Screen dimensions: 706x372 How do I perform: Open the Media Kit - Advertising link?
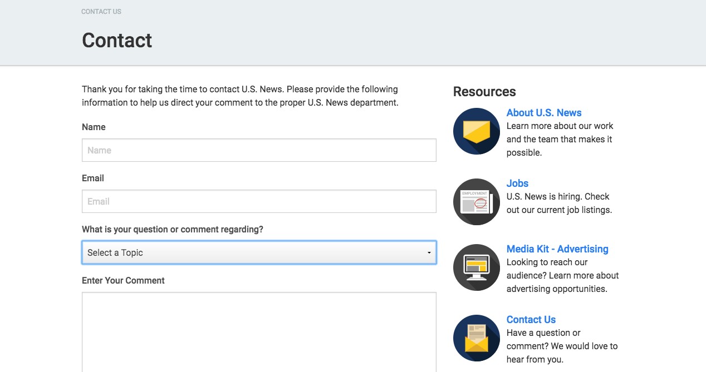(557, 249)
